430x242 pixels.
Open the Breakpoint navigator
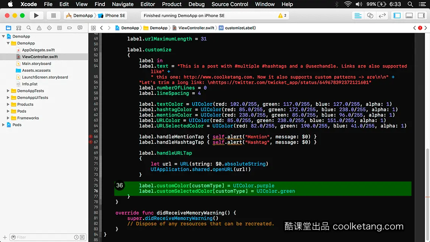pos(69,28)
